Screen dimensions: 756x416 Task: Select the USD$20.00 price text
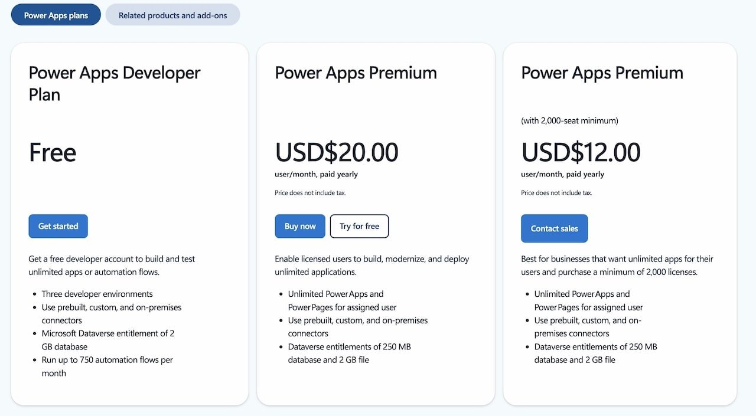336,152
